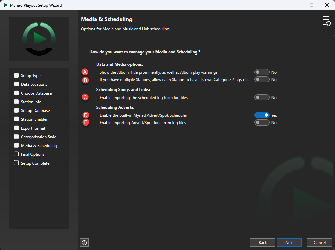Click the green play icon in title bar
Image resolution: width=335 pixels, height=250 pixels.
pos(6,5)
